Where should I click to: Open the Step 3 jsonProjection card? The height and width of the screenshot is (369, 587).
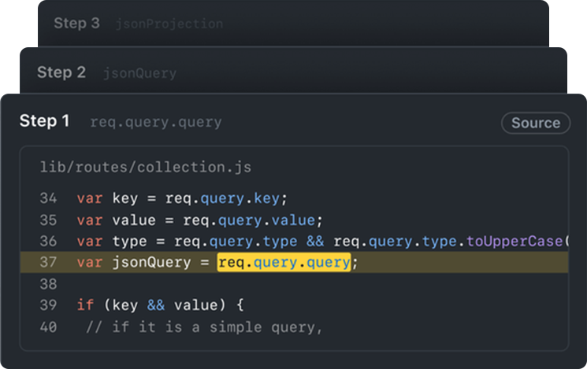coord(293,24)
